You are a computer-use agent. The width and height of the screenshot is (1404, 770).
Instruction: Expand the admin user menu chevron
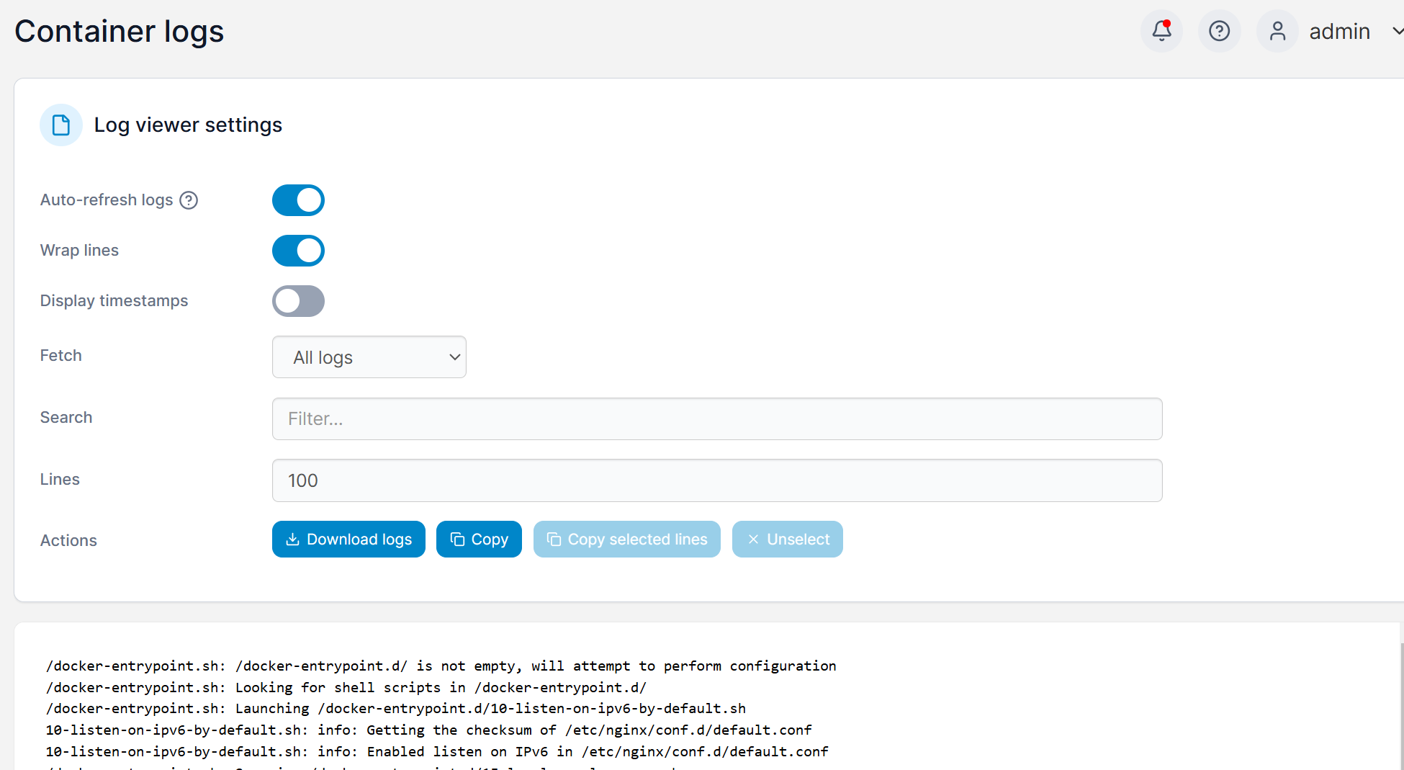(1397, 31)
